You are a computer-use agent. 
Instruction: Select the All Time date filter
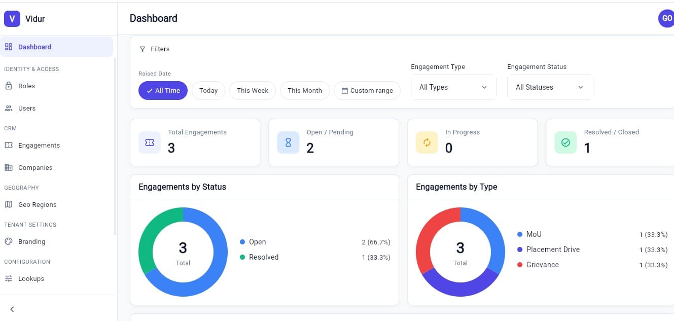pos(163,90)
